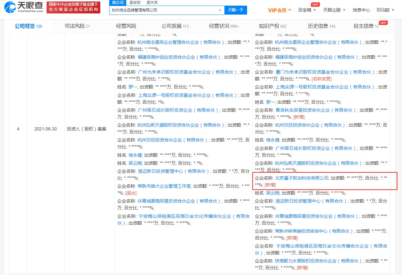This screenshot has height=275, width=402.
Task: Open 楼永健 link in the right column
Action: coord(273,140)
